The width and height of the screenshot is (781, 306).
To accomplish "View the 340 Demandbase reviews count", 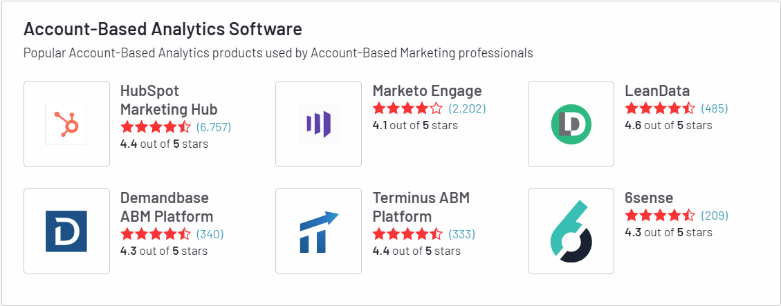I will (210, 234).
